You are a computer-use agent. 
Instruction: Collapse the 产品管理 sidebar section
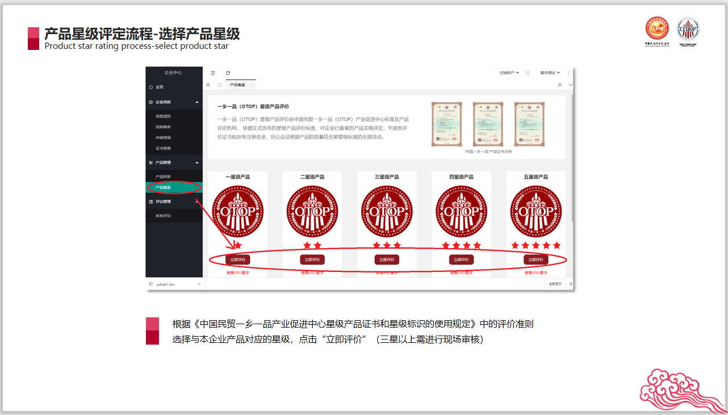197,162
